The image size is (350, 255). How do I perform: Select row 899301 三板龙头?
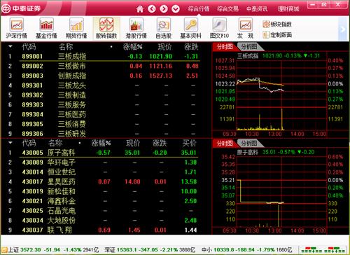click(x=104, y=85)
